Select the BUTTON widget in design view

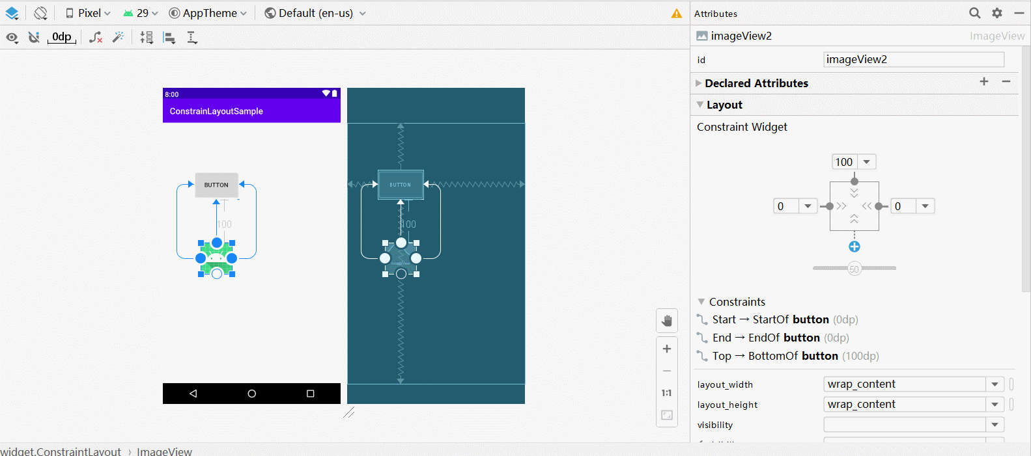216,185
